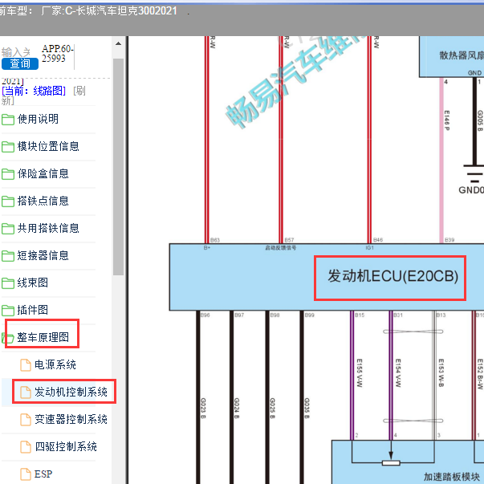Click the 启动反馈信号 pin label
This screenshot has height=484, width=484.
281,247
